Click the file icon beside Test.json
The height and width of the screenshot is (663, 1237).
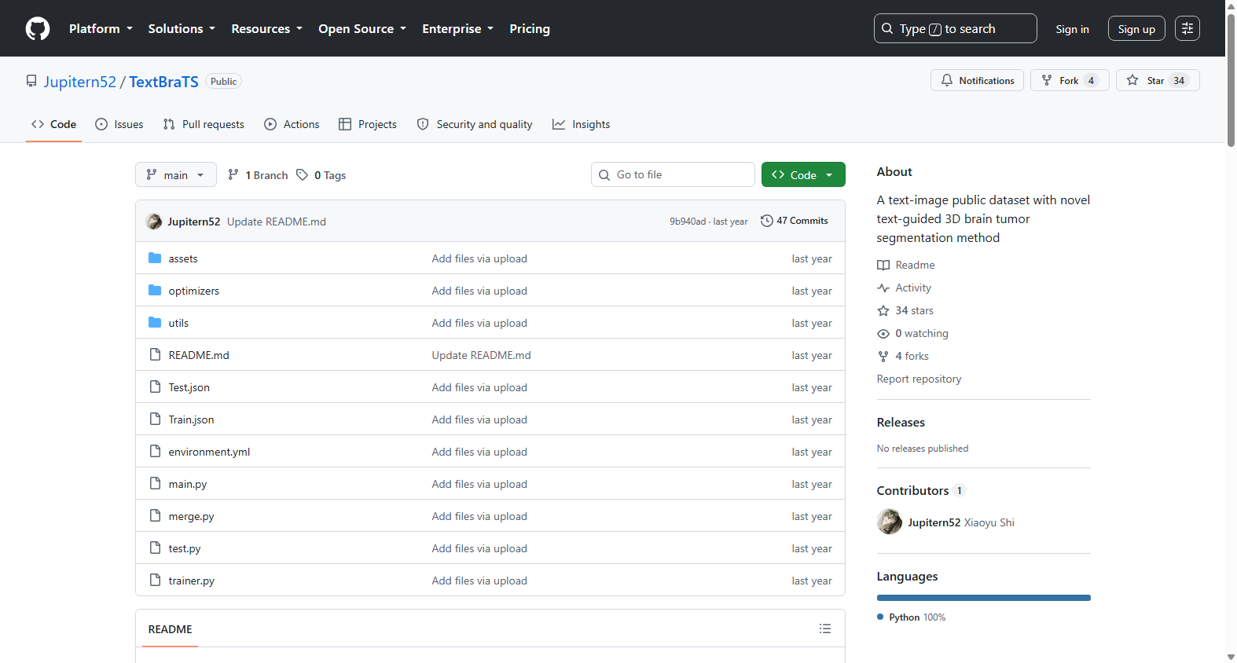155,387
